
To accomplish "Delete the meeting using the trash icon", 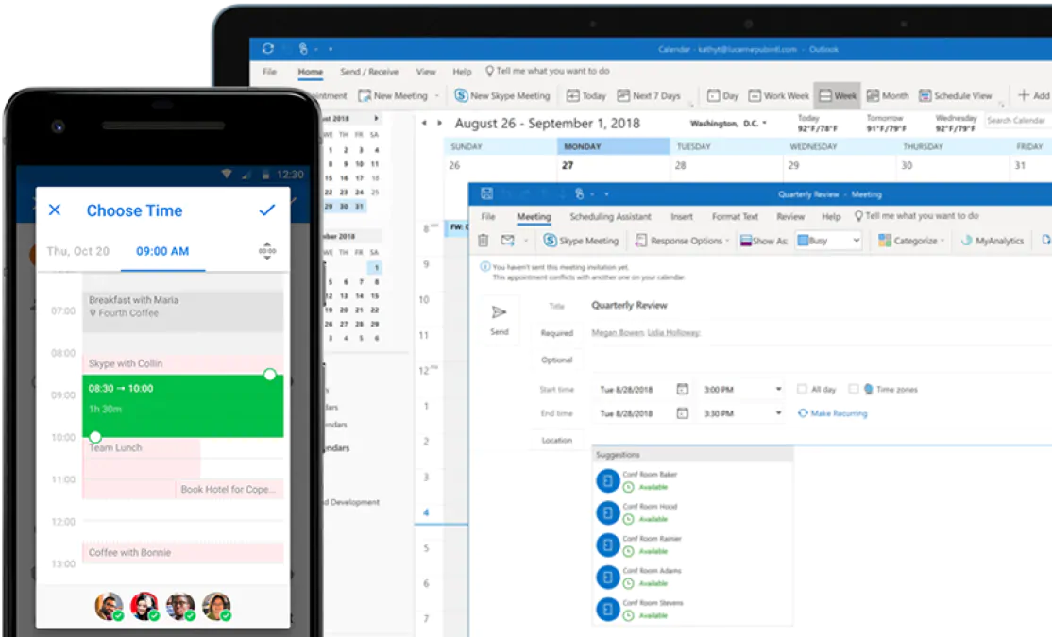I will click(484, 241).
